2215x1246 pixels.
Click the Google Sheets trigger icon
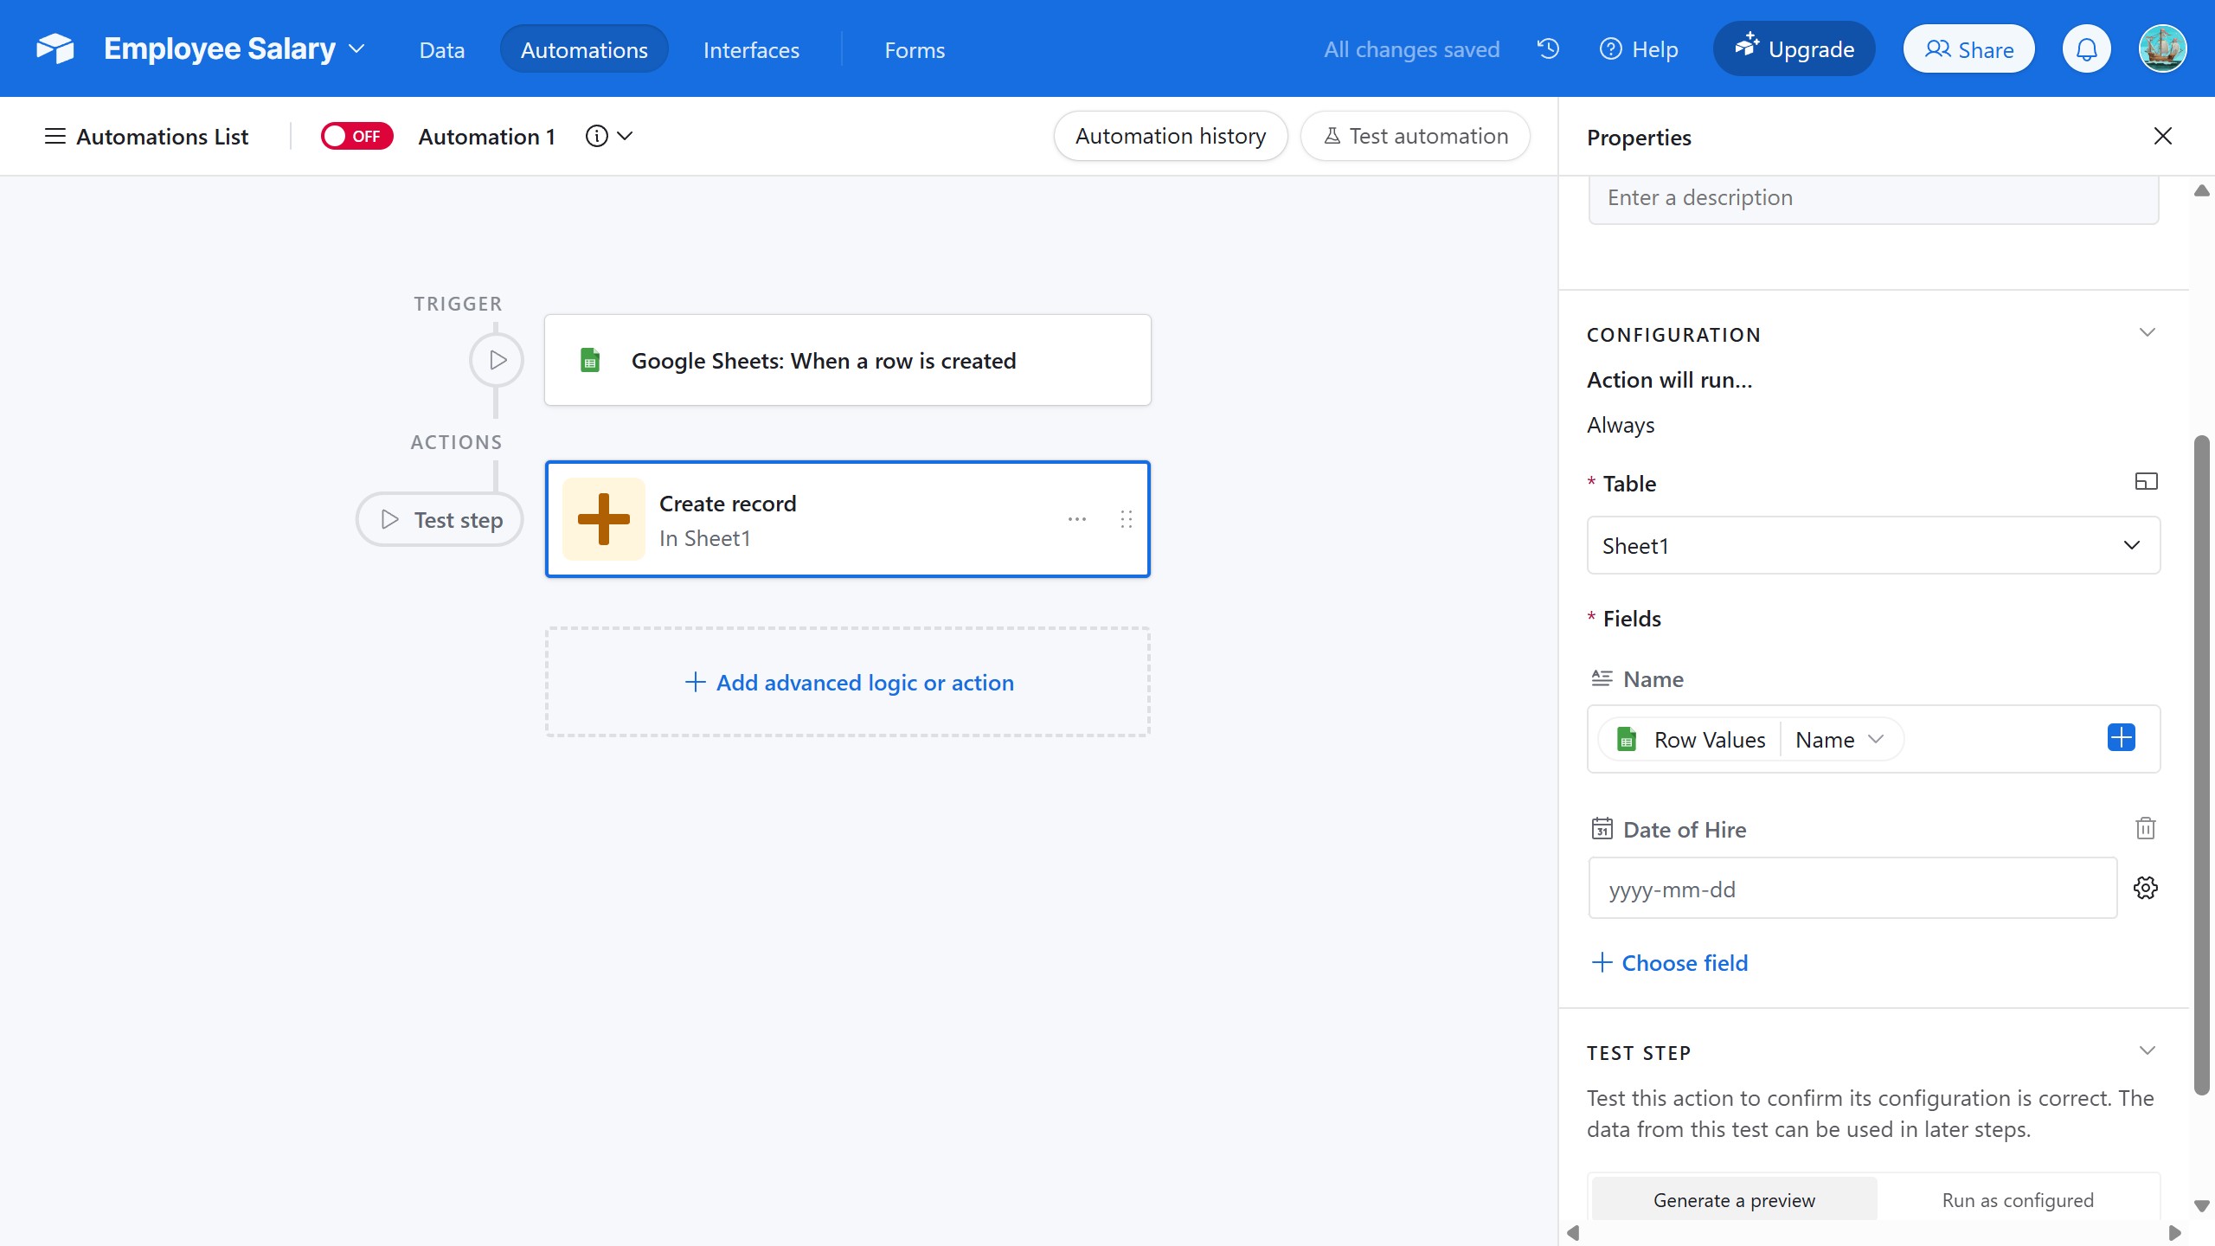590,360
